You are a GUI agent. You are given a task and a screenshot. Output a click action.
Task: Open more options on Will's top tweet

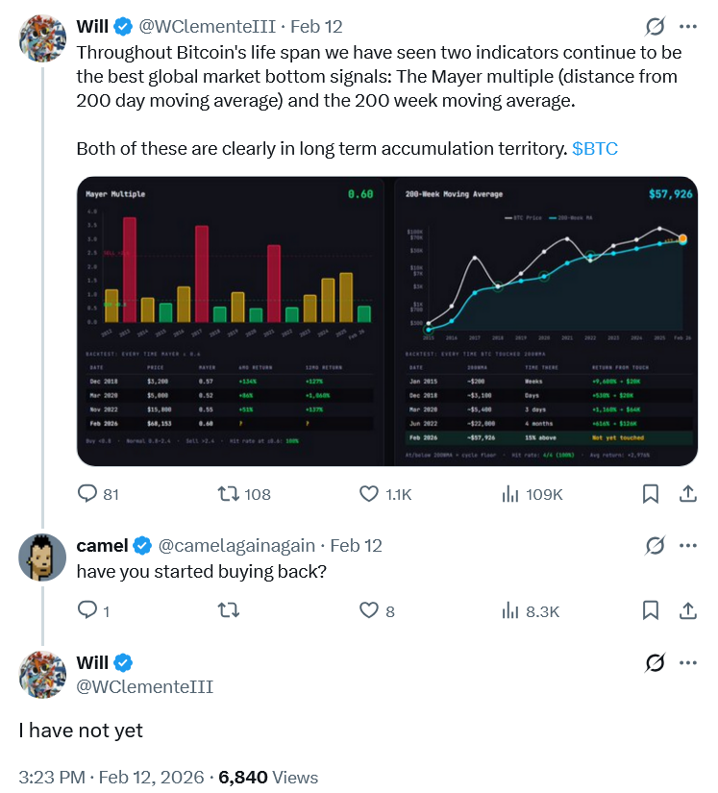tap(688, 26)
